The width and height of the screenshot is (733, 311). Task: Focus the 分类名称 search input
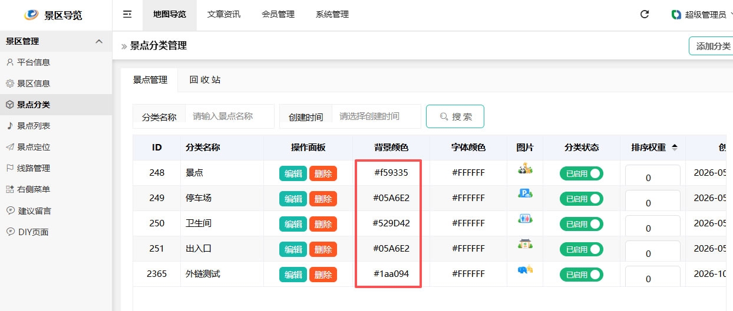(x=230, y=116)
